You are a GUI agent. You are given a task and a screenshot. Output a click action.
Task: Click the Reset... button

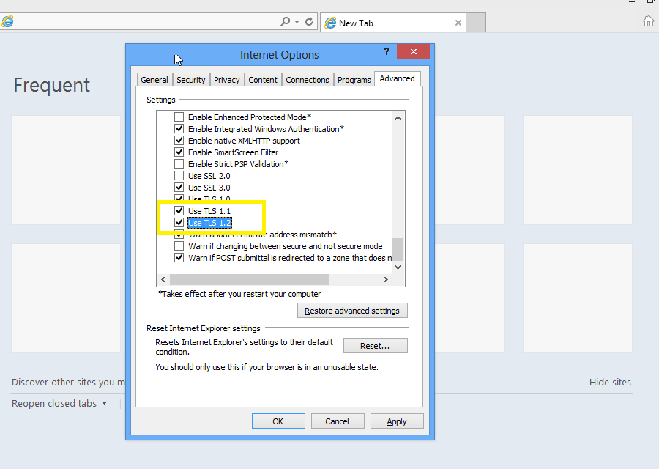click(376, 346)
